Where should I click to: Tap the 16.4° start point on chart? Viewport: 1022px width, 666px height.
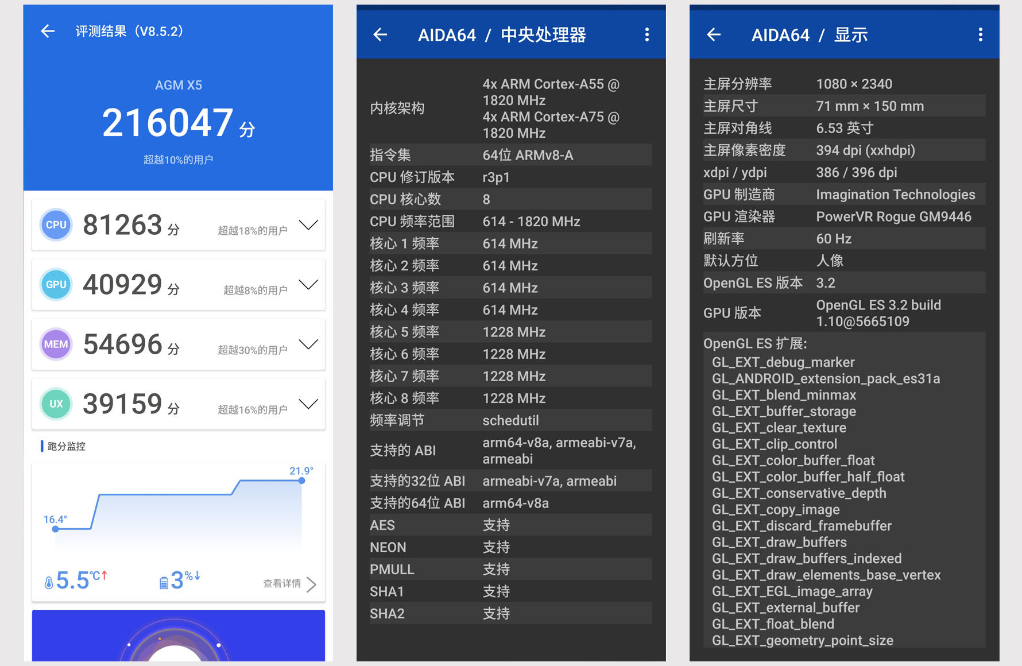(56, 529)
